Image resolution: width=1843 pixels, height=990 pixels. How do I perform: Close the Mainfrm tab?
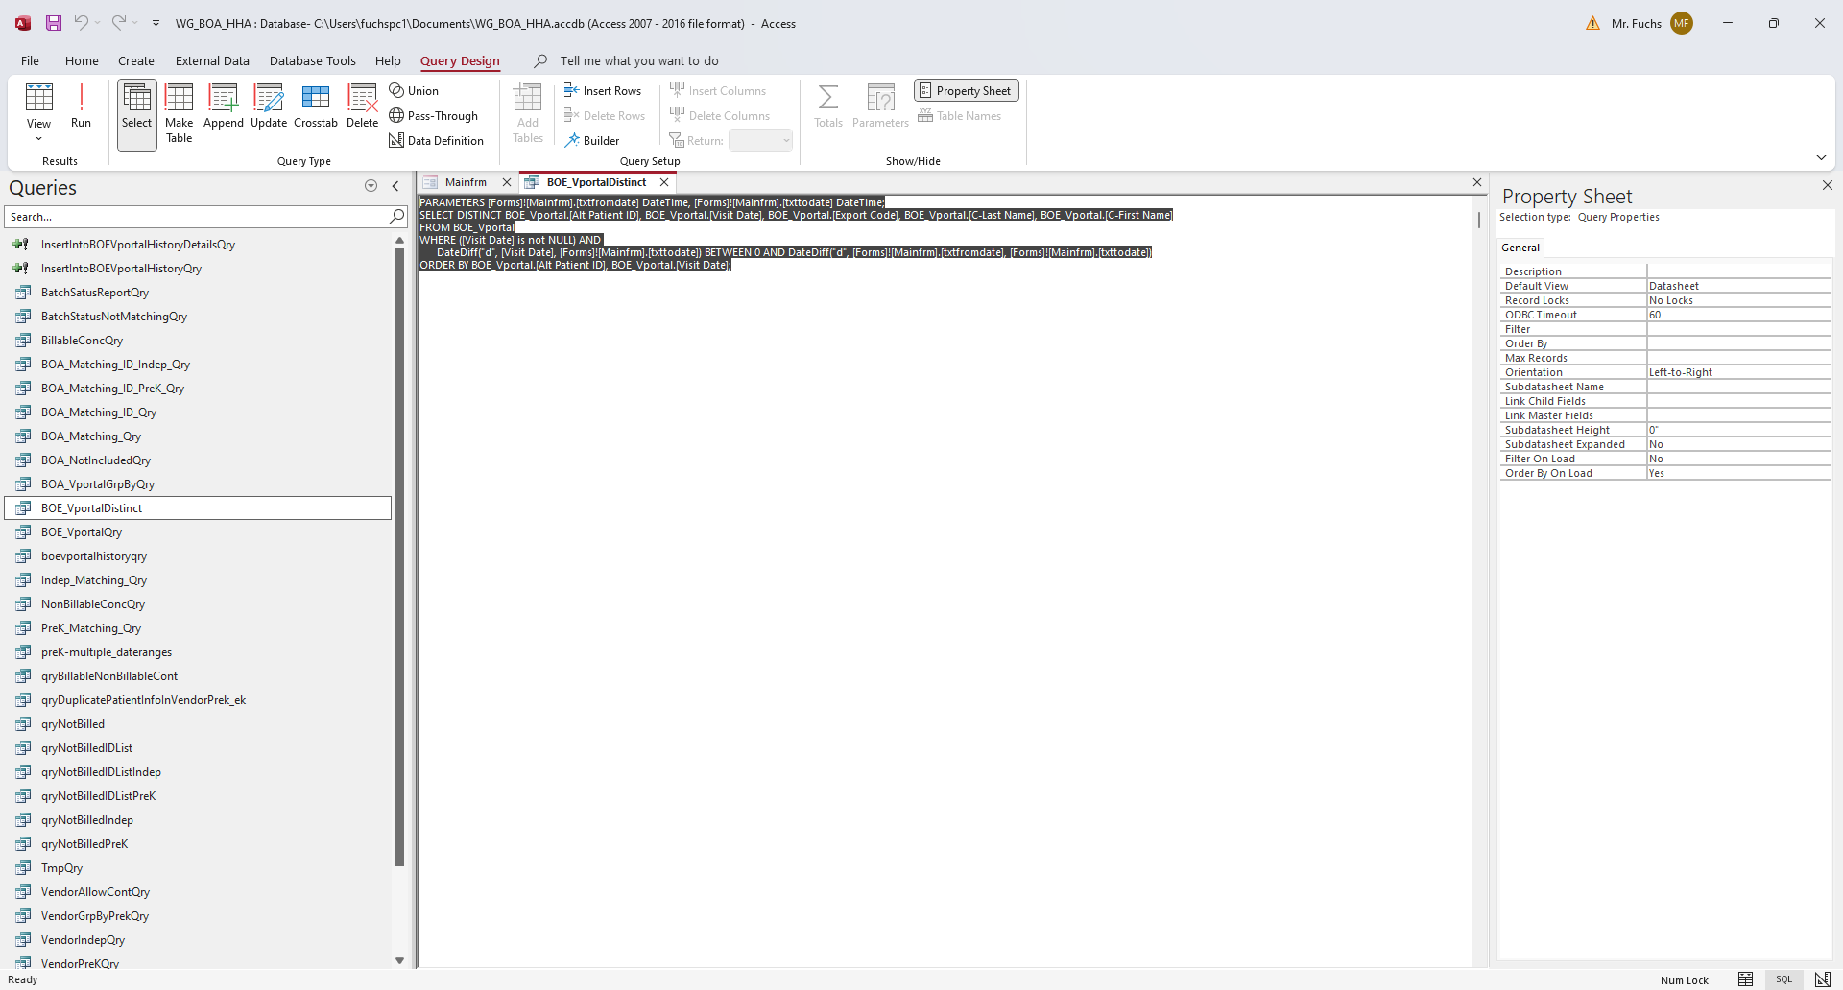tap(507, 182)
